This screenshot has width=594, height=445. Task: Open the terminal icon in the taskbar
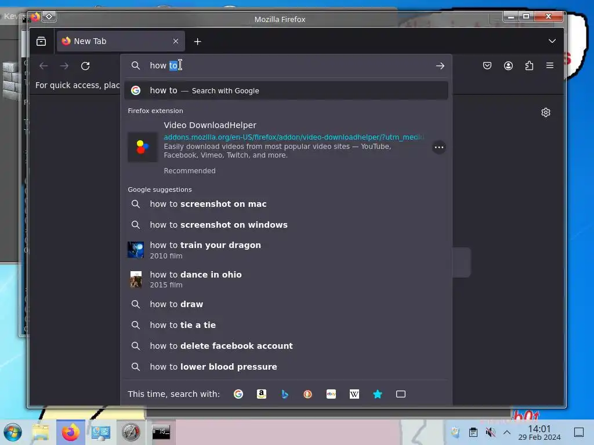pos(161,432)
